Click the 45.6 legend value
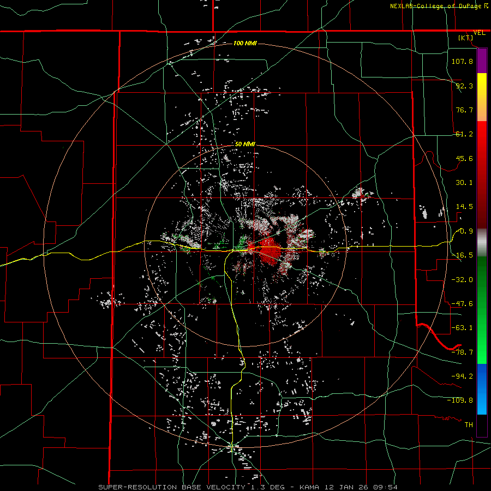491x491 pixels. 464,158
